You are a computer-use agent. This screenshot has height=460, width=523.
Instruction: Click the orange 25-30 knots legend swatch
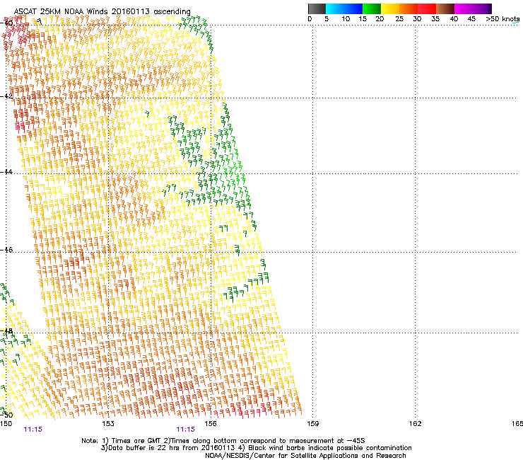click(409, 8)
